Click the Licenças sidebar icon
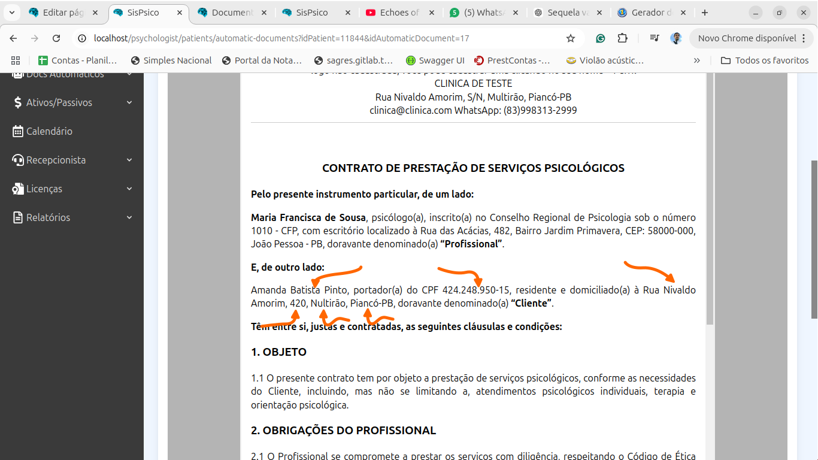Image resolution: width=818 pixels, height=460 pixels. pos(18,189)
